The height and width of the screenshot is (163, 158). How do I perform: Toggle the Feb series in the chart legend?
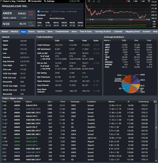(x=128, y=1)
